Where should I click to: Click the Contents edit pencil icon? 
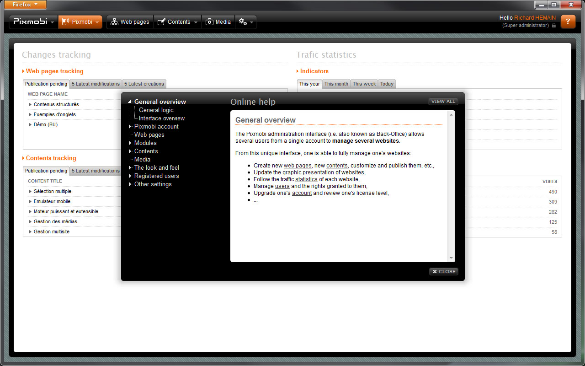point(161,22)
